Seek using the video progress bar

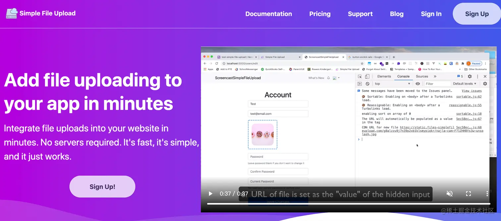(349, 204)
